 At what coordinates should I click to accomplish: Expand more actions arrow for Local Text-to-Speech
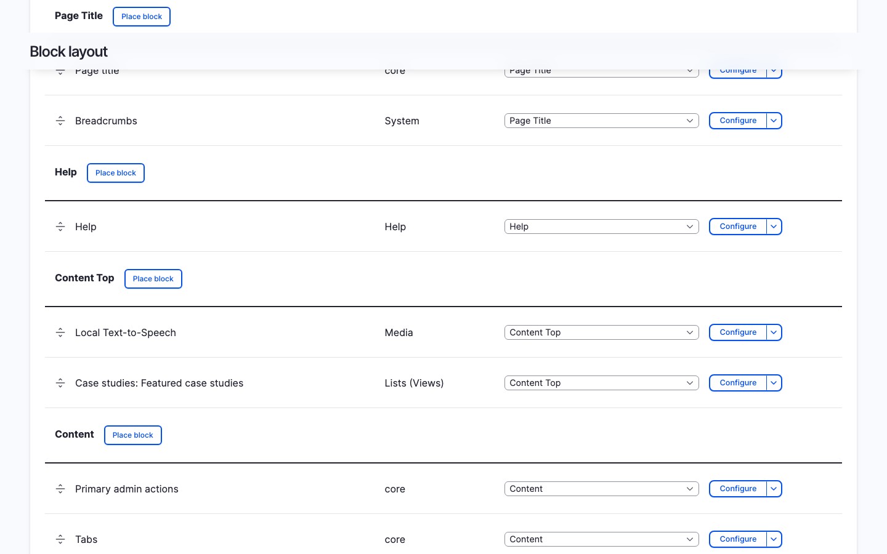[774, 332]
